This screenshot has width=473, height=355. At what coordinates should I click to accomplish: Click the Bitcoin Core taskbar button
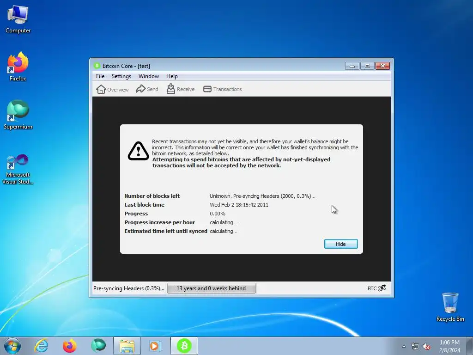pos(184,346)
